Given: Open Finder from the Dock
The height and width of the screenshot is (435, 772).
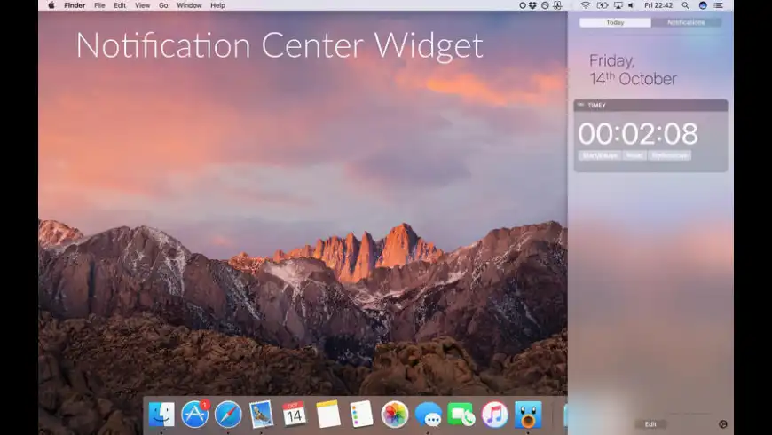Looking at the screenshot, I should [x=161, y=415].
